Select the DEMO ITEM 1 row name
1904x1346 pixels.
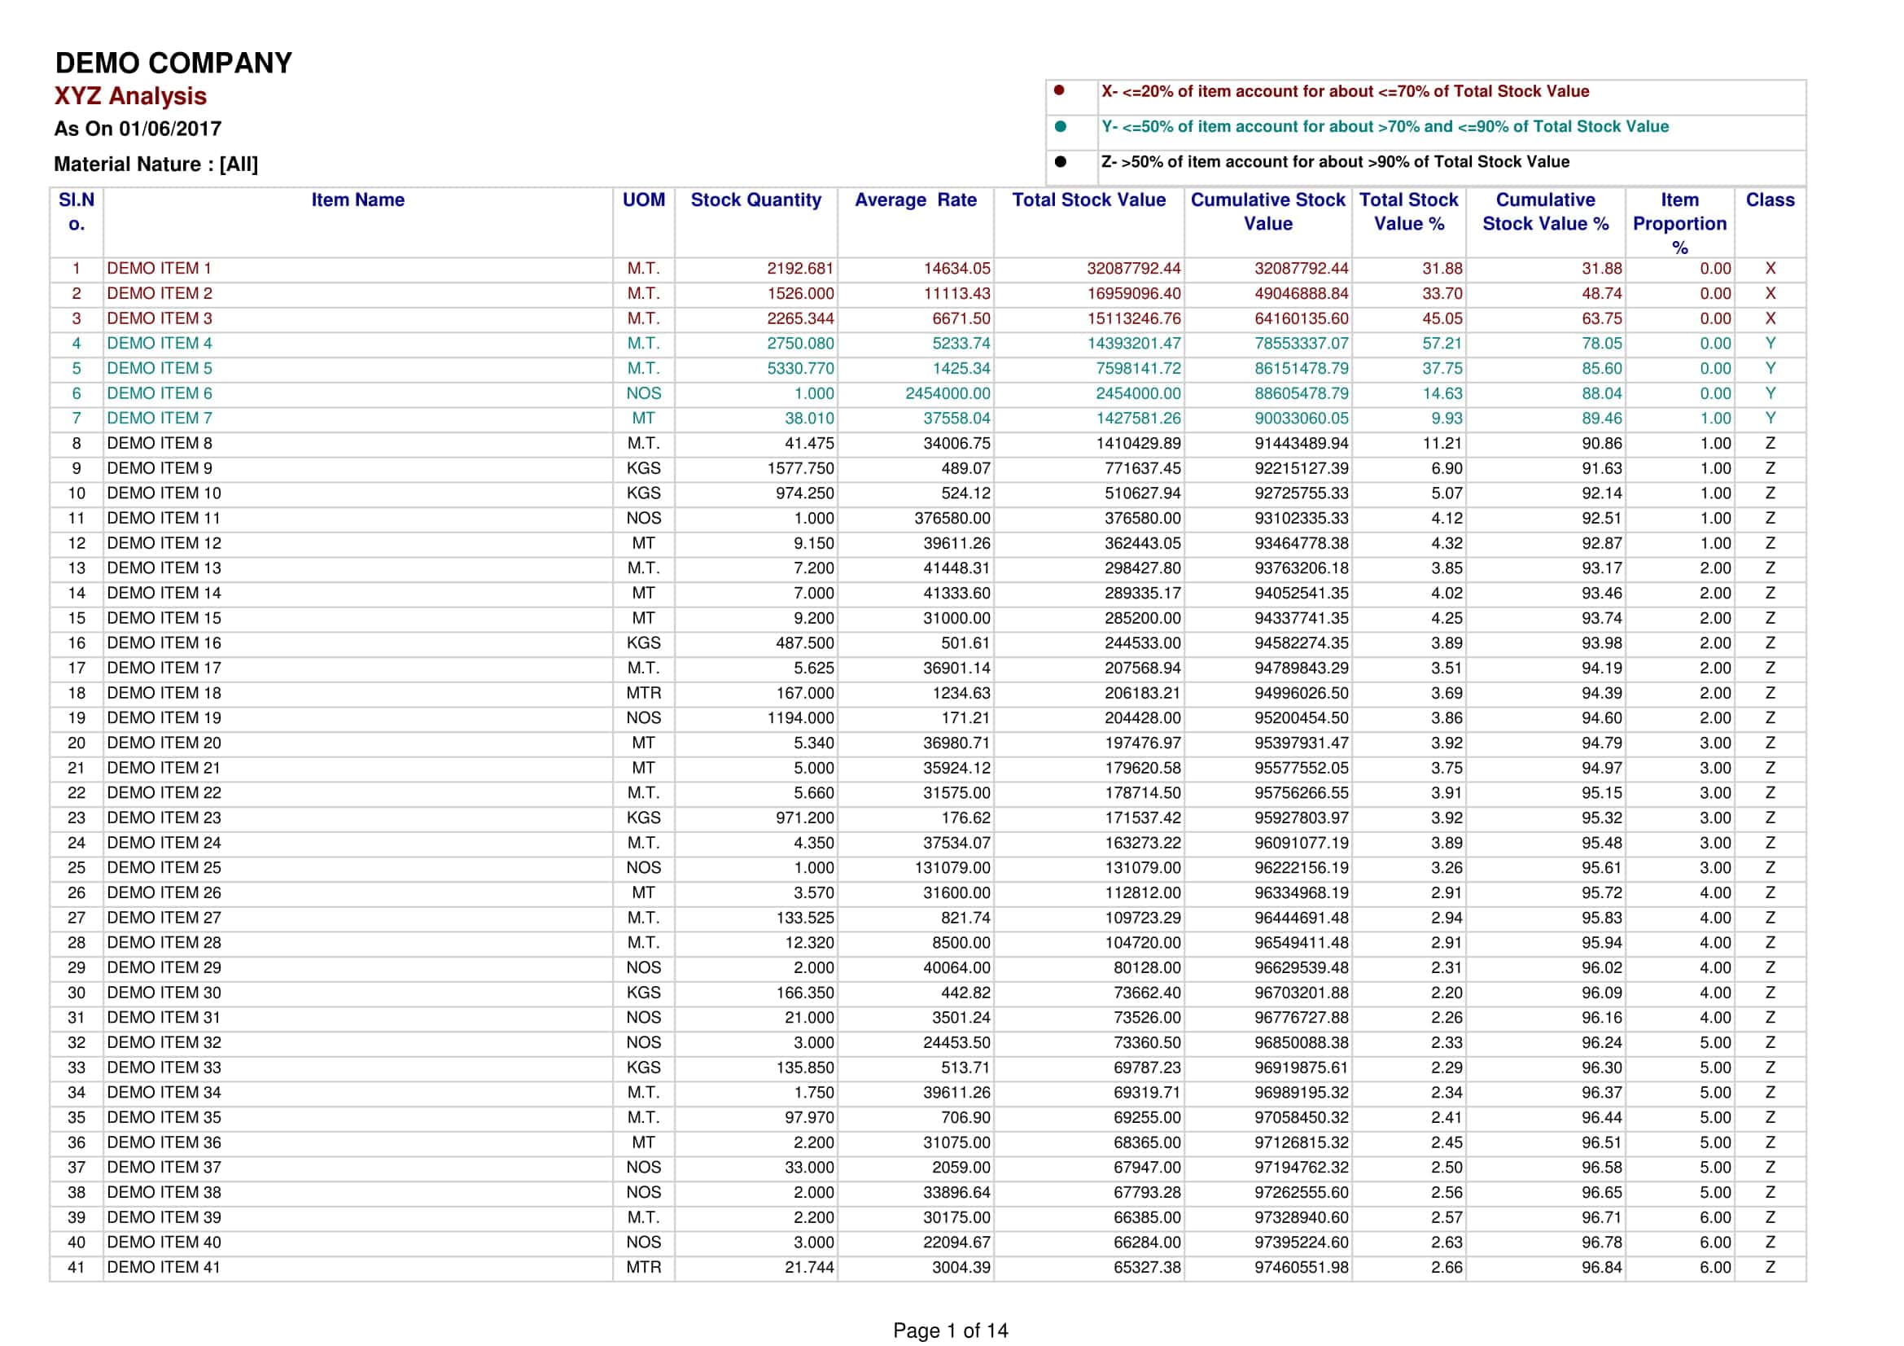160,269
